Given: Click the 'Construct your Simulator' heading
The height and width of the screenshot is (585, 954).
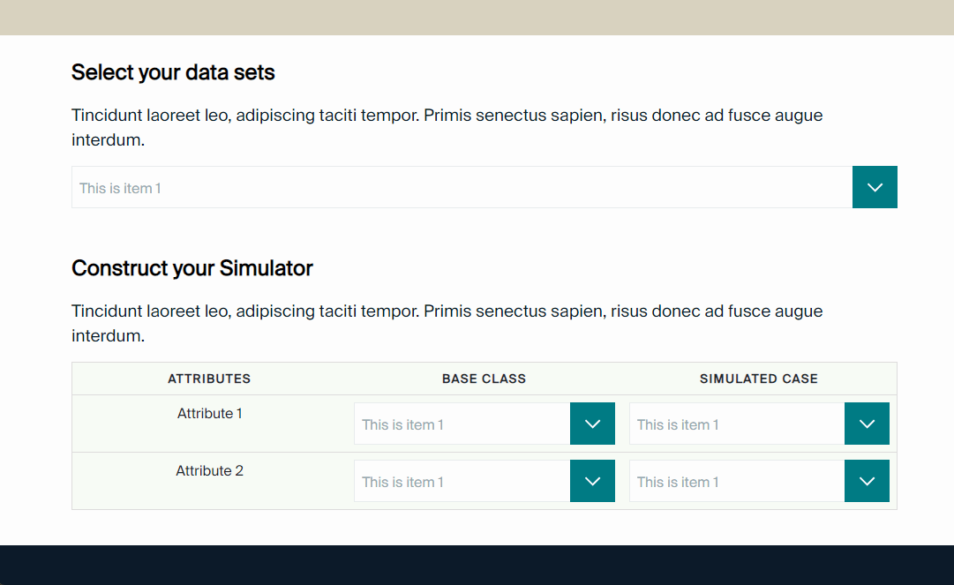Looking at the screenshot, I should tap(192, 268).
